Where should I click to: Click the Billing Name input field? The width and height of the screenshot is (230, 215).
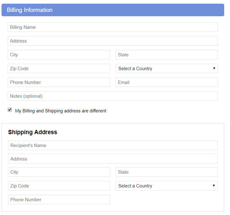click(x=113, y=27)
